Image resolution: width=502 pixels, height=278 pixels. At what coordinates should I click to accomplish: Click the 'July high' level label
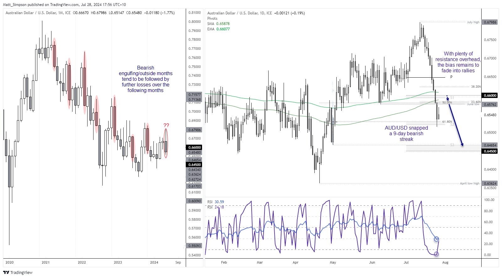tap(473, 22)
